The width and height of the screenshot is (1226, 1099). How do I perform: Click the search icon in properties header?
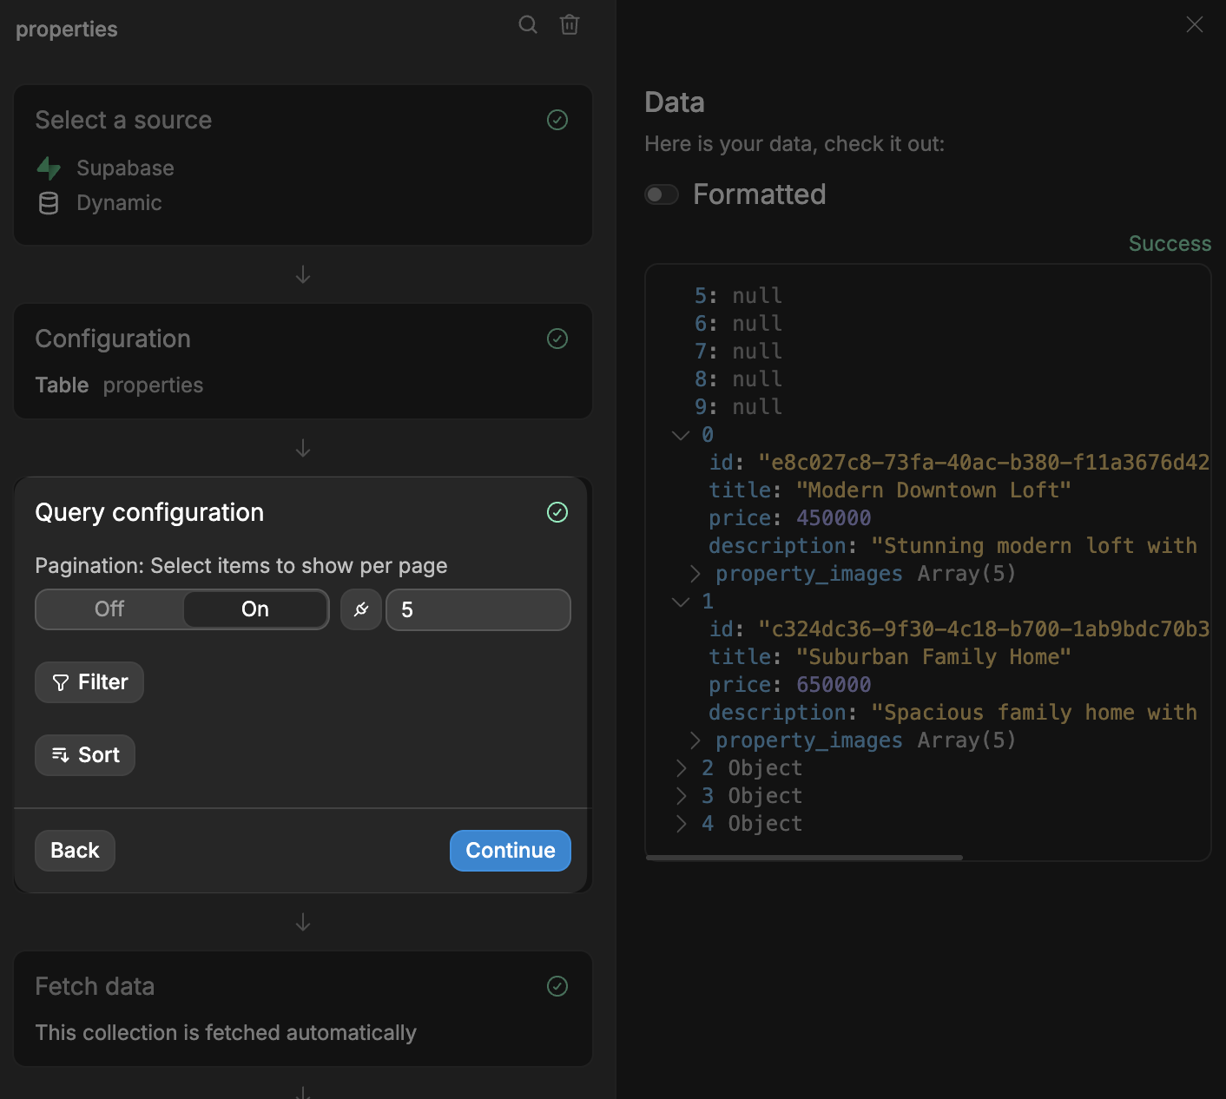(528, 25)
